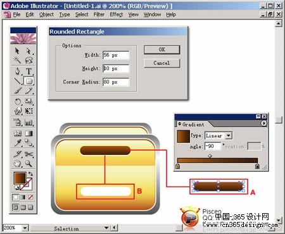Swap fill and stroke colors
The height and width of the screenshot is (234, 285).
point(30,174)
